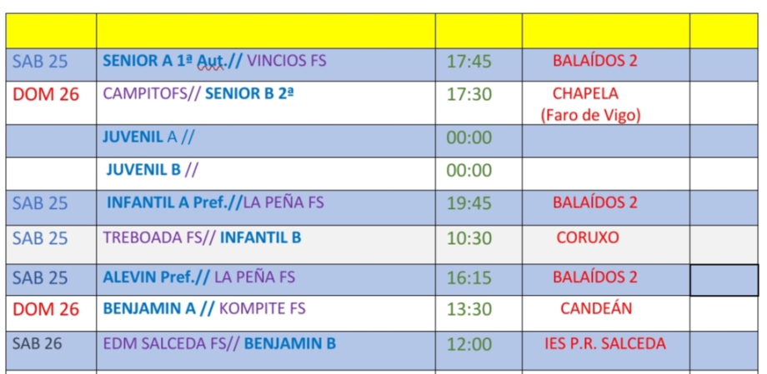The height and width of the screenshot is (374, 767).
Task: Click the 13:30 time cell
Action: (469, 309)
